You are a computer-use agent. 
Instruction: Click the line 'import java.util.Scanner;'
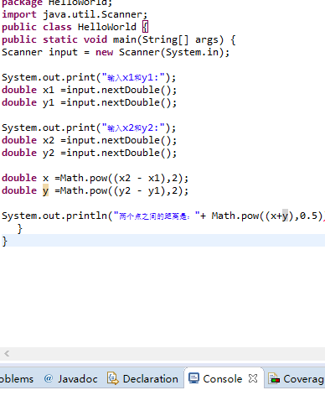pyautogui.click(x=75, y=14)
